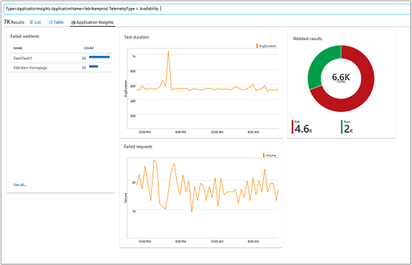Click the 7K Results count
412x265 pixels.
tap(14, 22)
